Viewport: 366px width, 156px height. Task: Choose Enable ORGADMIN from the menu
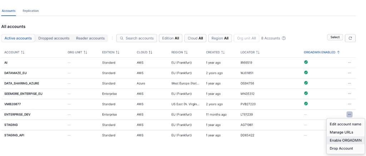(346, 140)
